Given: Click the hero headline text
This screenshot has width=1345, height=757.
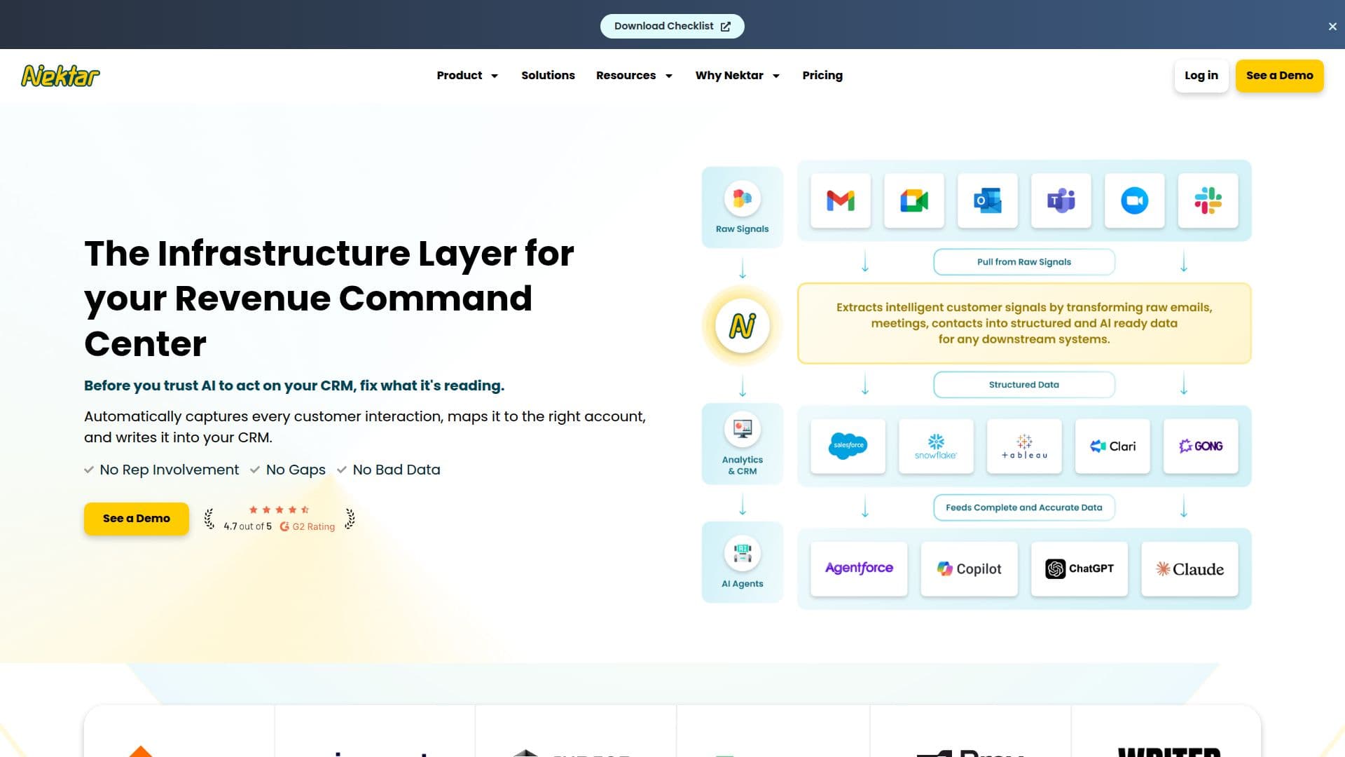Looking at the screenshot, I should [329, 298].
